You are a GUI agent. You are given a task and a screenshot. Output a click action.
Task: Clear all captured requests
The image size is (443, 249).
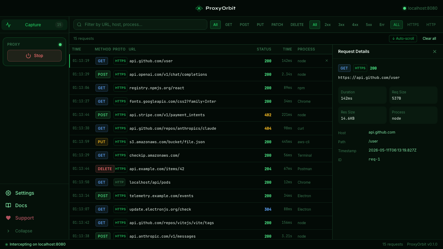(x=429, y=38)
